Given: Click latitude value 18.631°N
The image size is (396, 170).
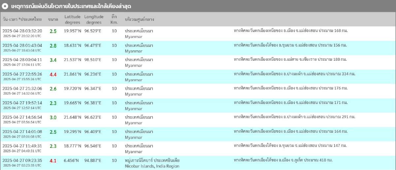Looking at the screenshot, I should [73, 45].
